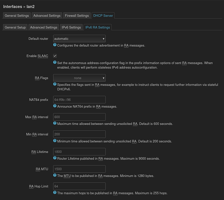Image resolution: width=224 pixels, height=200 pixels.
Task: Click the help icon under Enable SLAAC
Action: [55, 62]
